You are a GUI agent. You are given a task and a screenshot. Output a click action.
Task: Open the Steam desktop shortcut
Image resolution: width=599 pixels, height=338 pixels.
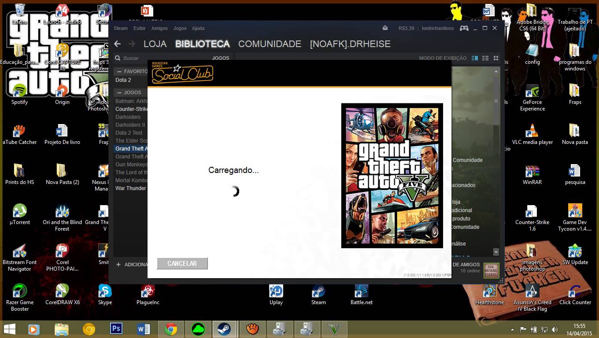tap(318, 294)
